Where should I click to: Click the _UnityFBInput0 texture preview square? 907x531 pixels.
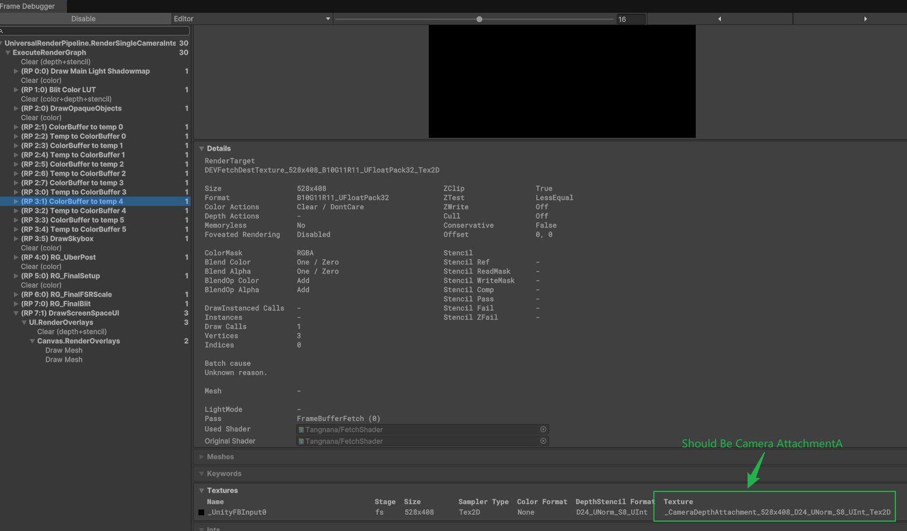click(201, 512)
